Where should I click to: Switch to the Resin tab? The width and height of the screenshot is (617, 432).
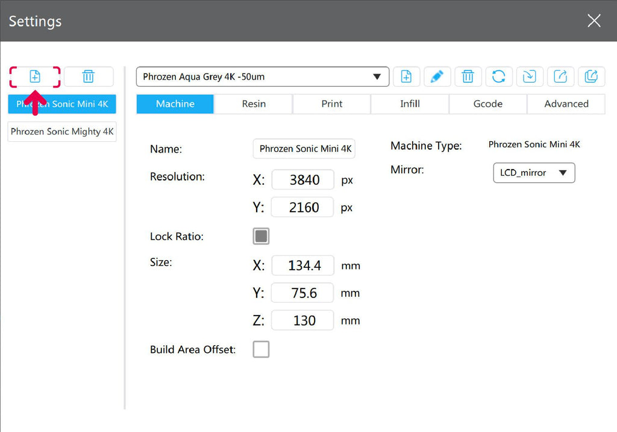(254, 104)
